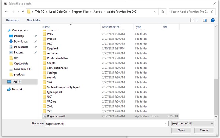Image resolution: width=220 pixels, height=138 pixels.
Task: Click Local Disk (C:) breadcrumb
Action: coord(58,12)
